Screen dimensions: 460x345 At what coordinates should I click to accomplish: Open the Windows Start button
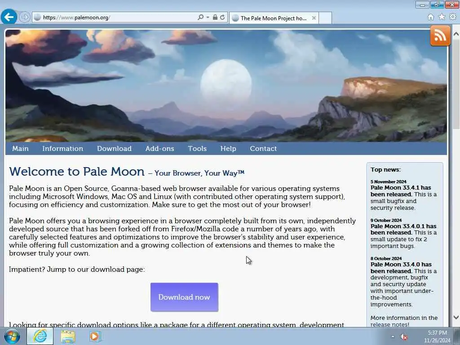point(12,336)
